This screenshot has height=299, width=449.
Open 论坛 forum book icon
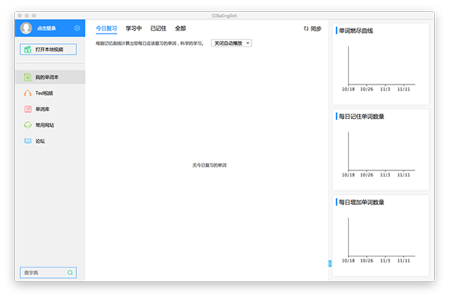click(x=28, y=141)
